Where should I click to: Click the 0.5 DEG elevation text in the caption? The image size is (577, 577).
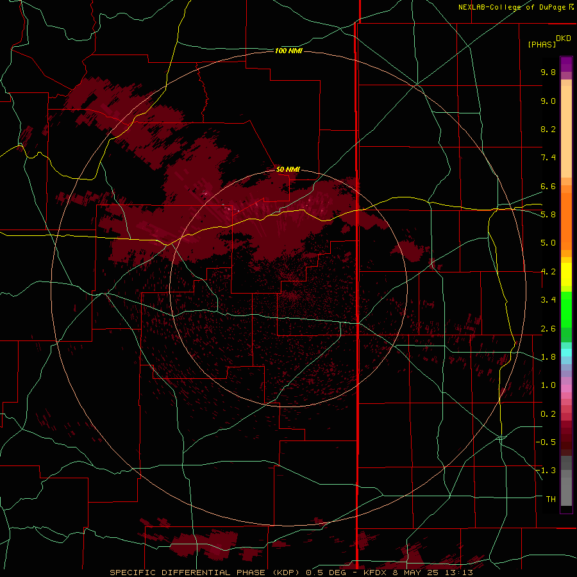[x=326, y=573]
